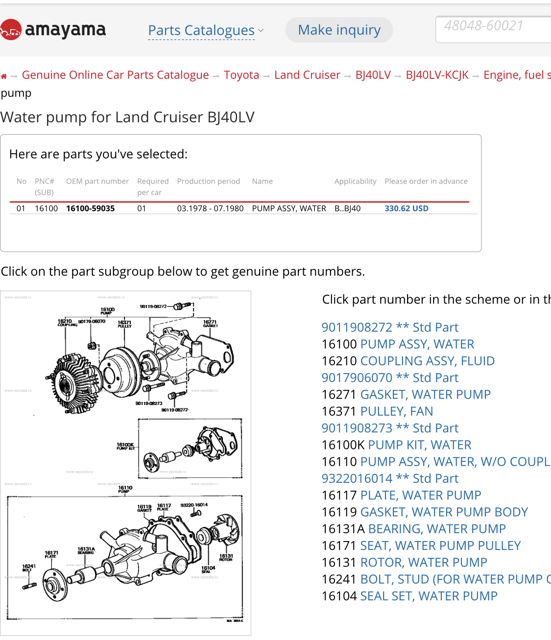Open the PUMP KIT, WATER link
Viewport: 551px width, 640px height.
click(x=420, y=445)
